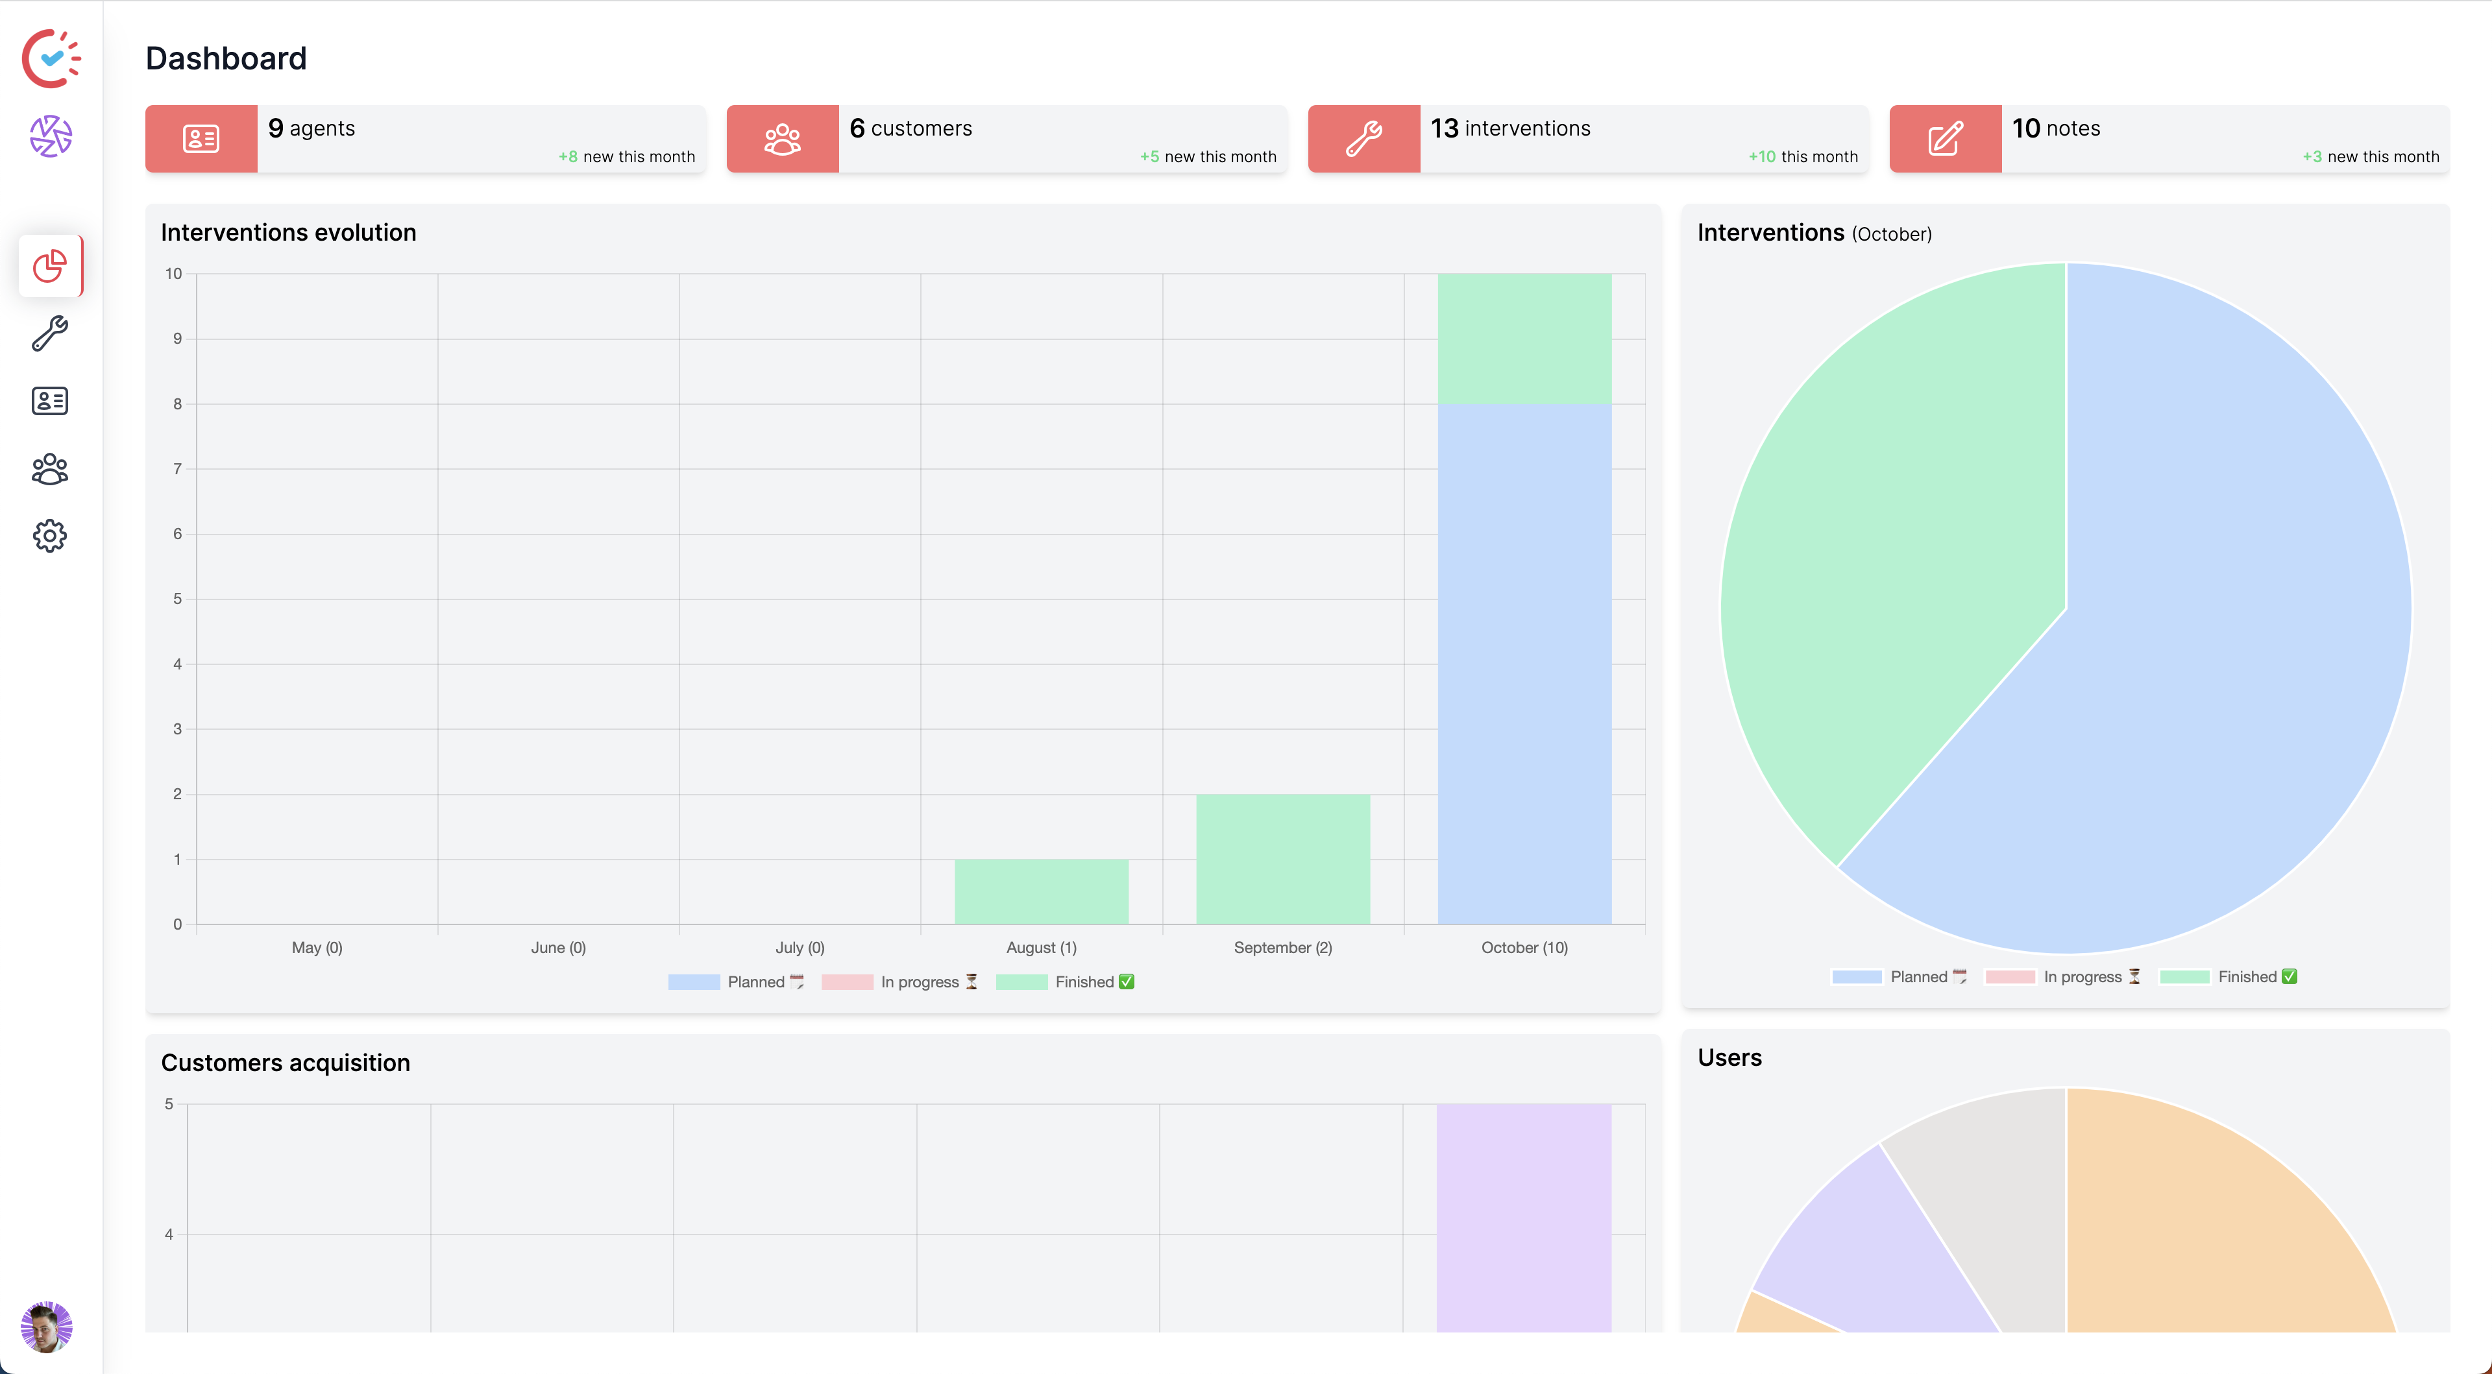Toggle Planned legend in October pie chart
This screenshot has height=1374, width=2492.
(x=1899, y=978)
